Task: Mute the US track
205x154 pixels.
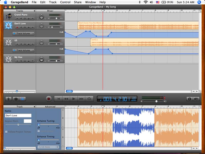Action: (21, 44)
